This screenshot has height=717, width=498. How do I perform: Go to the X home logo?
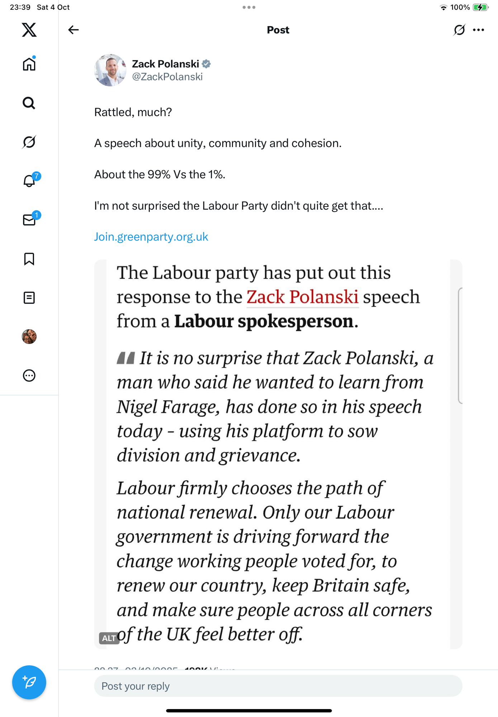pyautogui.click(x=29, y=30)
